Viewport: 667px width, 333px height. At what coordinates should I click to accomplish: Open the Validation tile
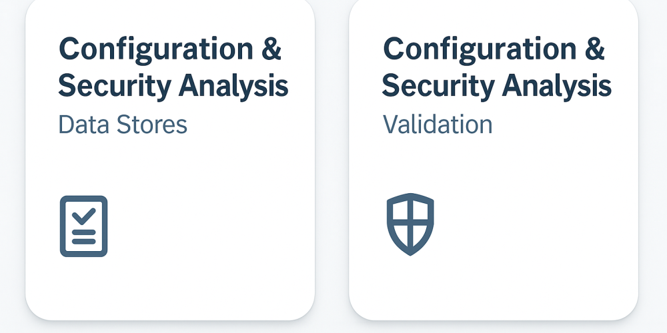[494, 166]
